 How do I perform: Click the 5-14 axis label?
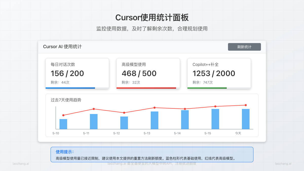tap(177, 133)
